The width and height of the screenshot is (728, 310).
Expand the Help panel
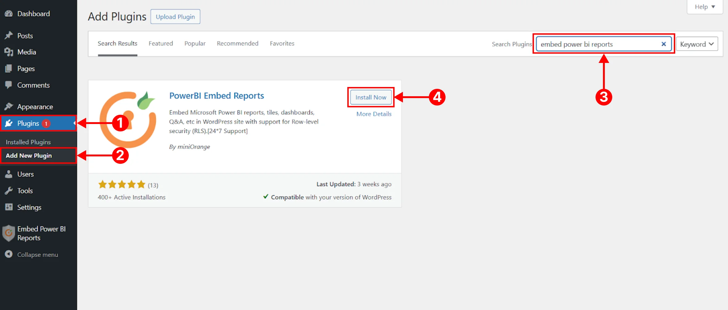[705, 7]
